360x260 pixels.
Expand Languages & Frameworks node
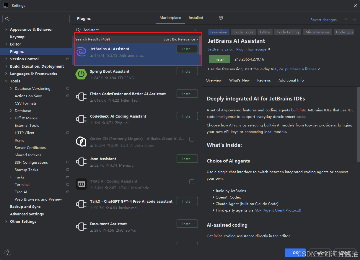coord(6,74)
